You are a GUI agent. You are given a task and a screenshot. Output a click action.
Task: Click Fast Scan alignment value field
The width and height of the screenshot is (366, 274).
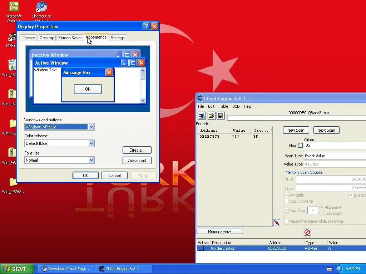pos(312,210)
